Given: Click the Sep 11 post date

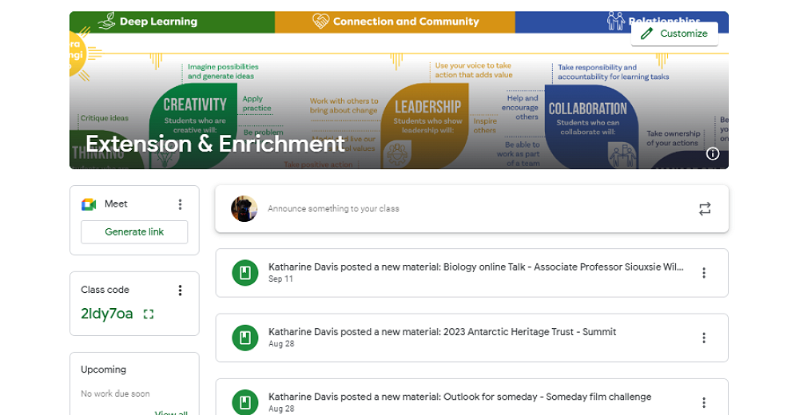Looking at the screenshot, I should tap(280, 279).
